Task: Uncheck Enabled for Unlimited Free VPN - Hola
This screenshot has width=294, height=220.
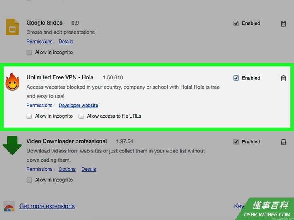Action: 236,78
